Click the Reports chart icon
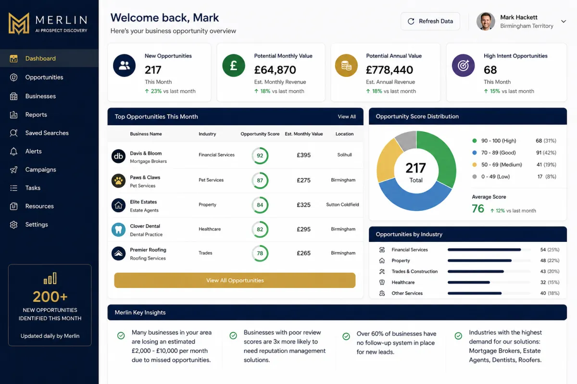Viewport: 577px width, 384px height. (13, 115)
